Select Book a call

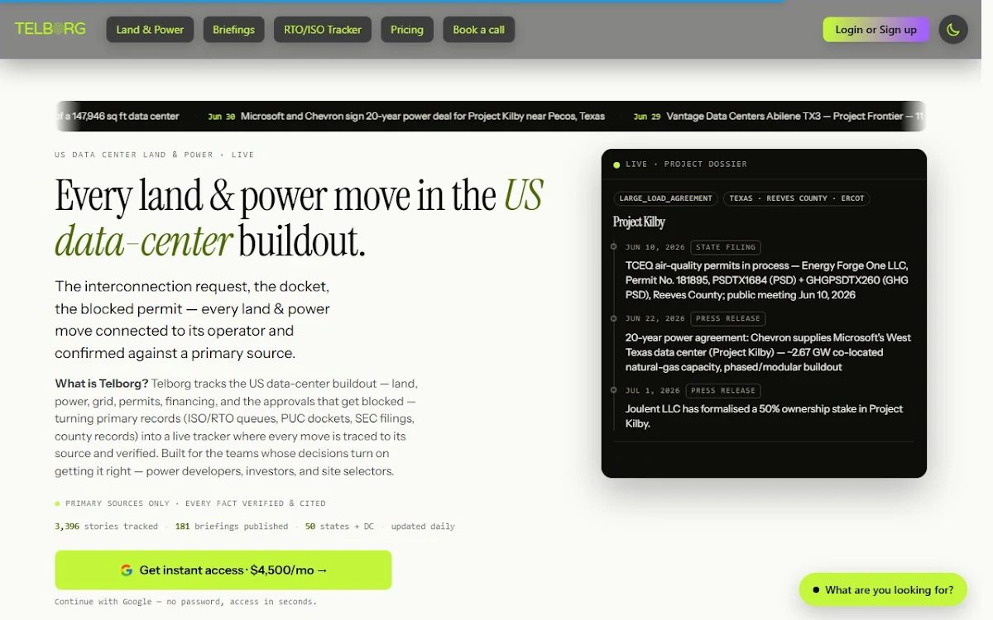pyautogui.click(x=478, y=30)
